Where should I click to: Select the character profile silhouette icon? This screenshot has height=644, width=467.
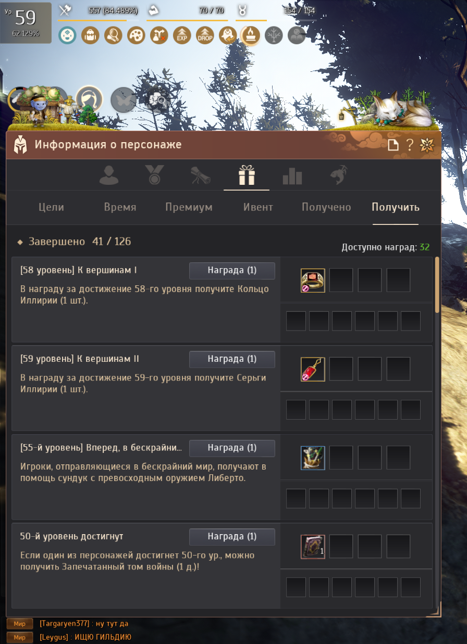coord(109,175)
